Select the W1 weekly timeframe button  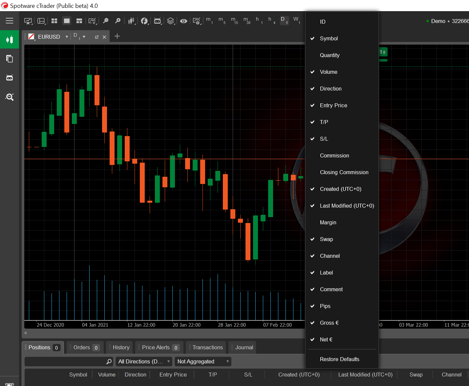pyautogui.click(x=296, y=20)
